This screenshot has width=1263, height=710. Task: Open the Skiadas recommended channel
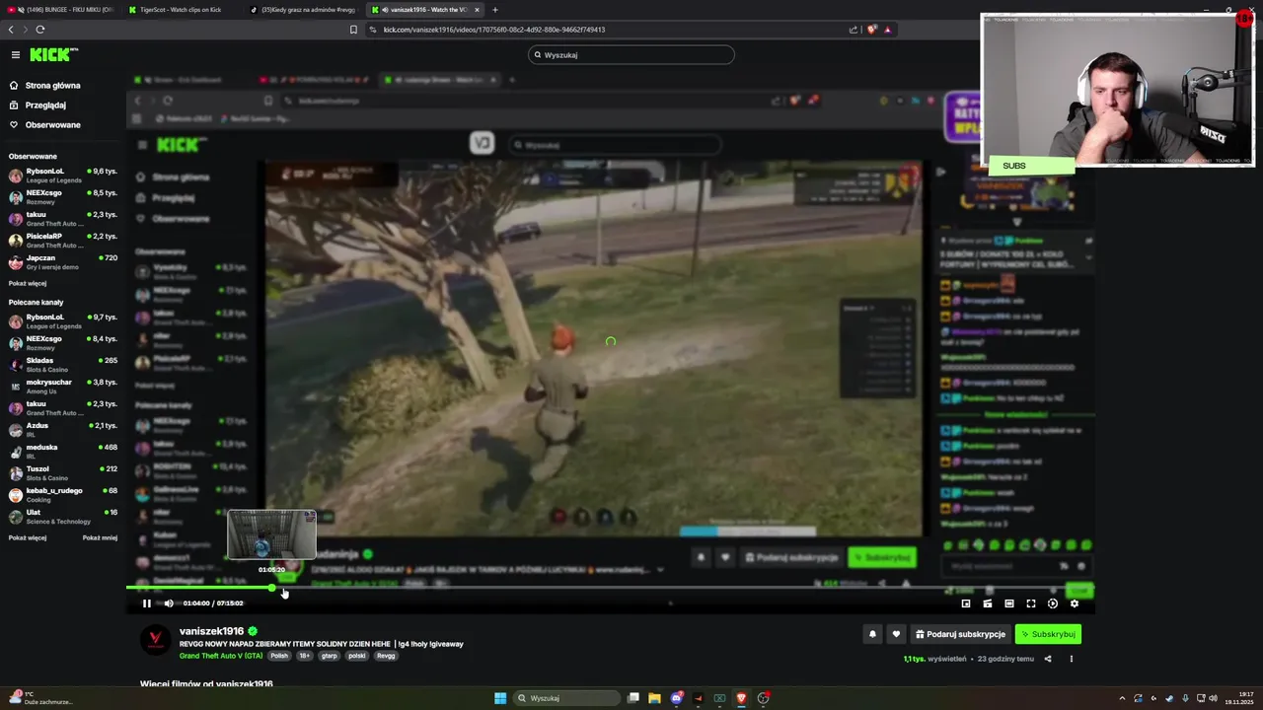(63, 364)
